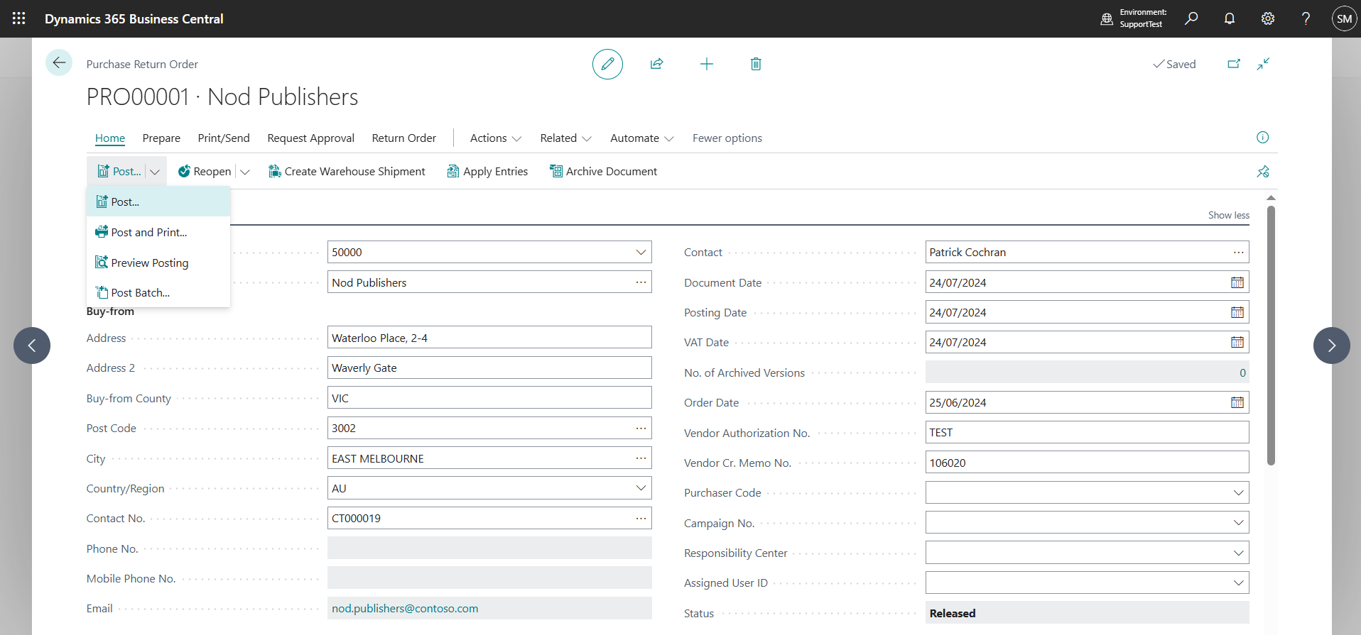The height and width of the screenshot is (635, 1361).
Task: Open the Document Date calendar picker
Action: click(x=1237, y=282)
